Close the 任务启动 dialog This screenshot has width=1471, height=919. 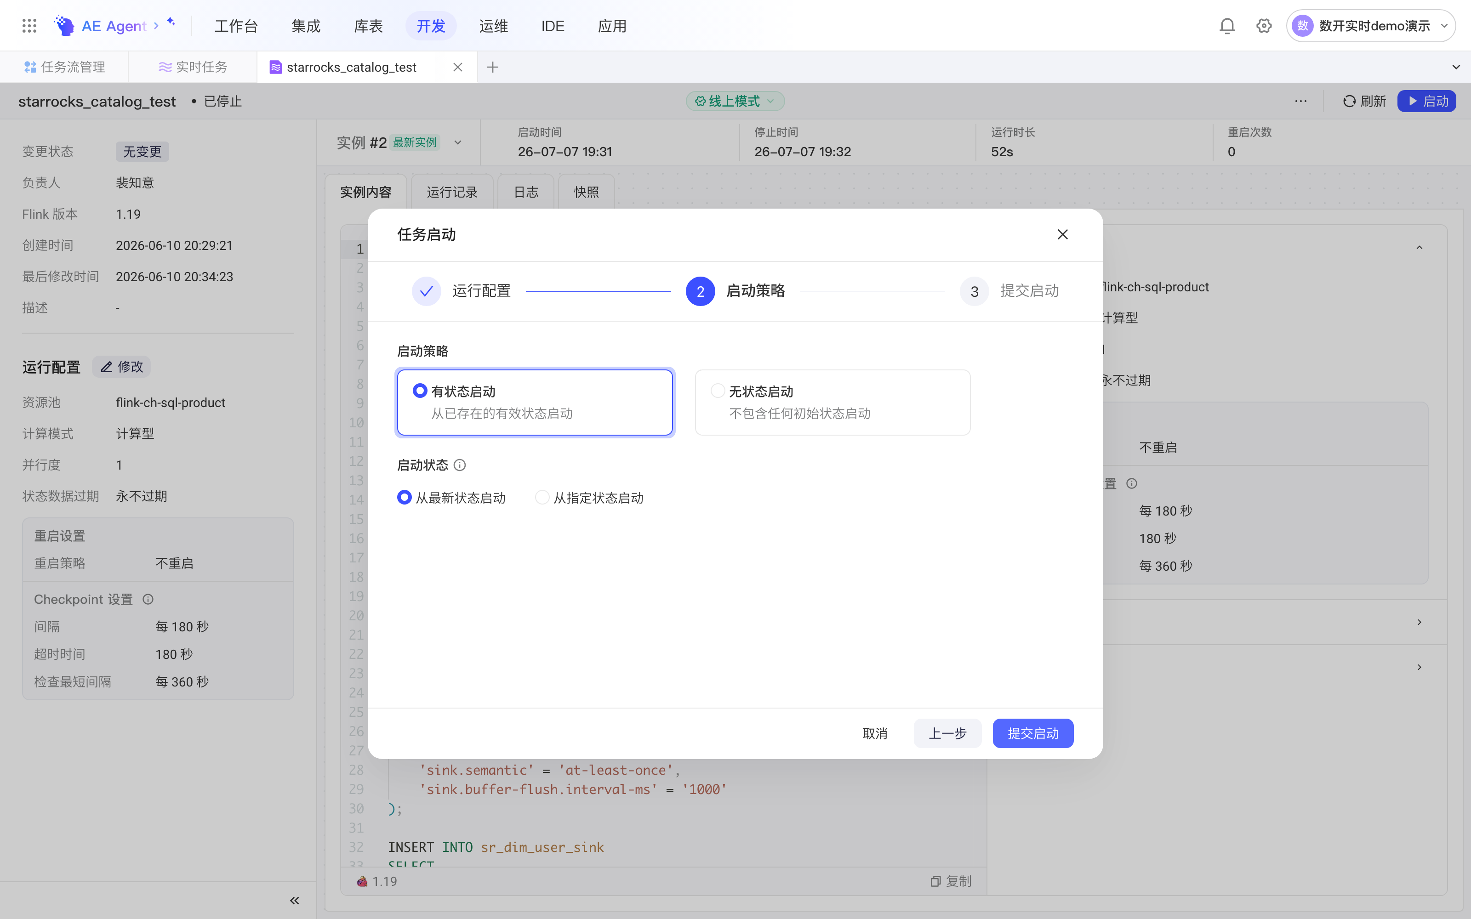(1062, 235)
